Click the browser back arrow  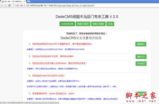click(x=2, y=6)
